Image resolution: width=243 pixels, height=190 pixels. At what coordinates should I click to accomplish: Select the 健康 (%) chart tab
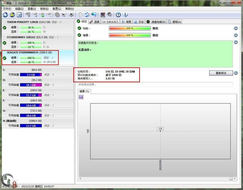pos(84,91)
